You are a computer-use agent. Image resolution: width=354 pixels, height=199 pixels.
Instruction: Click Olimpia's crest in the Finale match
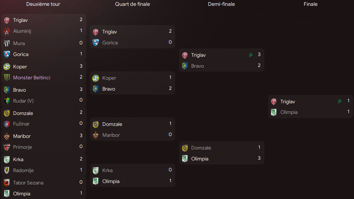[274, 112]
